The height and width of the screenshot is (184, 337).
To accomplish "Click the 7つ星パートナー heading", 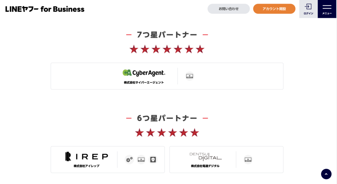I will click(167, 35).
